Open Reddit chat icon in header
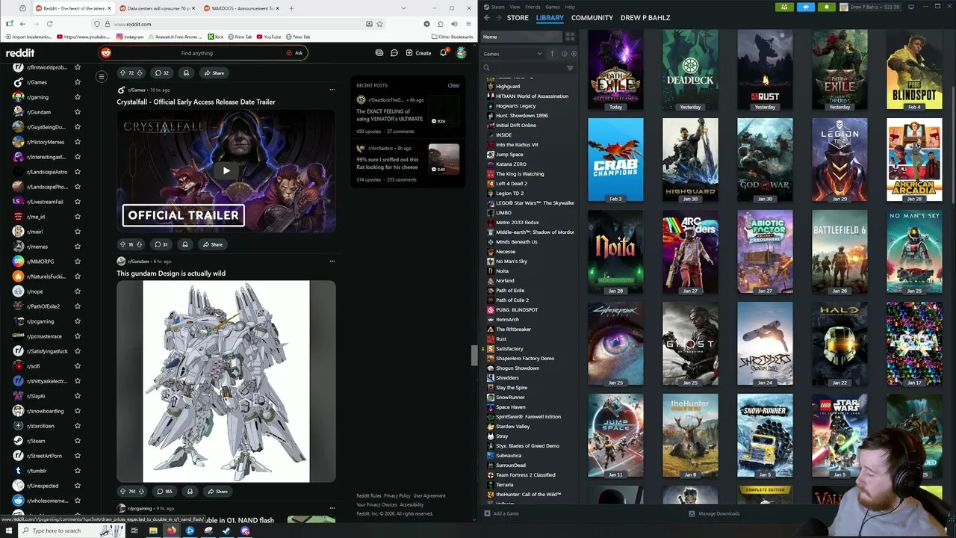This screenshot has height=538, width=956. [x=394, y=53]
